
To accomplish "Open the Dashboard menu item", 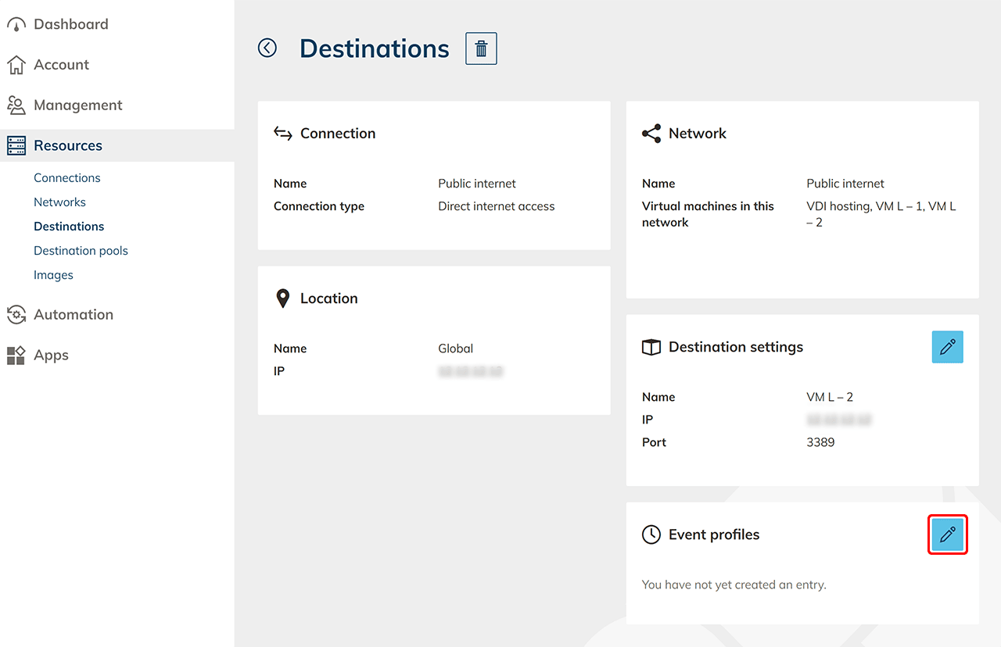I will pos(70,24).
